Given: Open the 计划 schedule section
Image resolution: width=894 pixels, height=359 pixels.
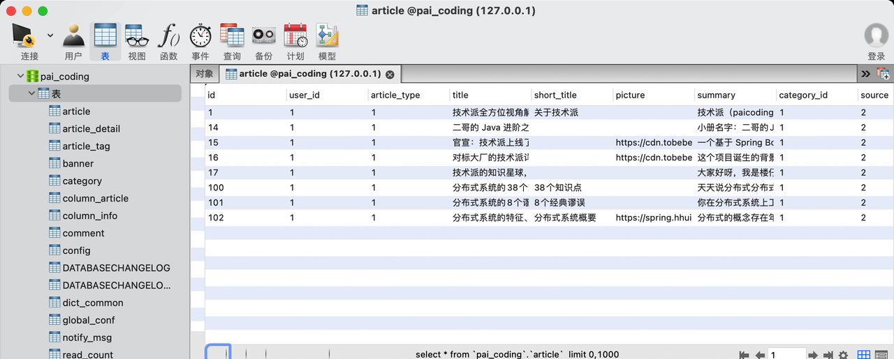Looking at the screenshot, I should [295, 42].
